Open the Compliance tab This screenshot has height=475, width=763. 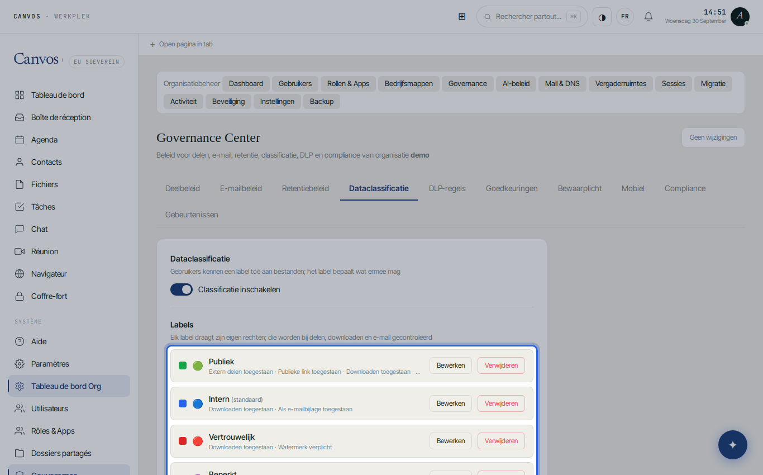(x=685, y=188)
